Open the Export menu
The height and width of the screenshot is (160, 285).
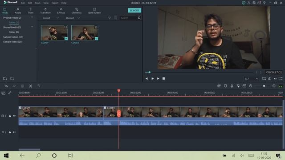(x=55, y=3)
